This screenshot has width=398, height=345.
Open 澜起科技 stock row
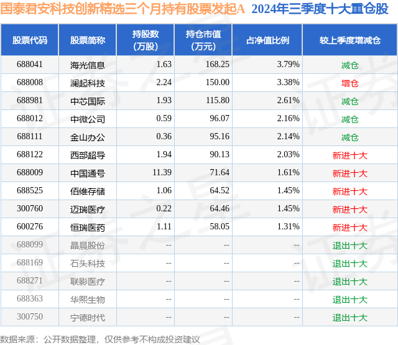pos(199,83)
